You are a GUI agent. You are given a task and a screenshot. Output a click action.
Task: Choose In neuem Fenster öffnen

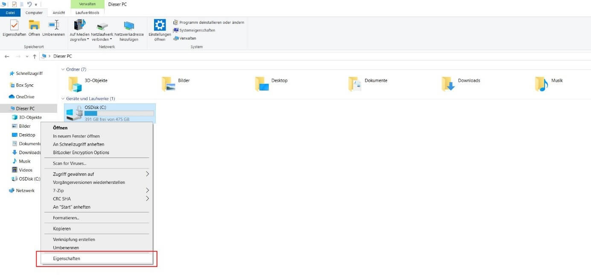coord(97,136)
